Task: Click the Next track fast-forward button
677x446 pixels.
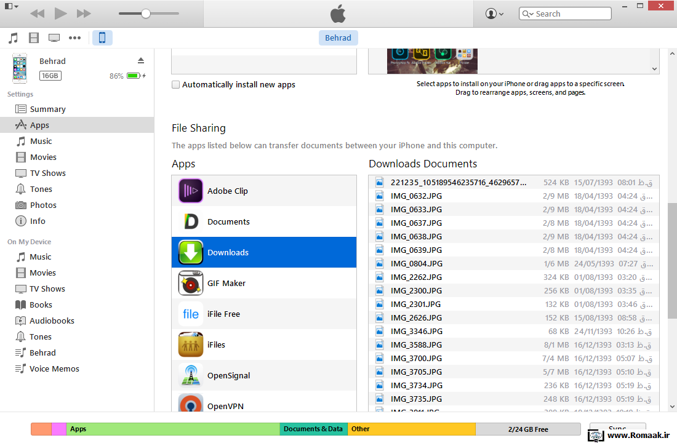Action: pyautogui.click(x=84, y=14)
